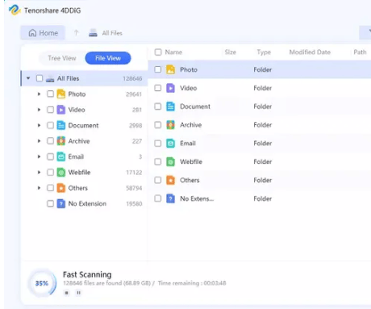Image resolution: width=371 pixels, height=309 pixels.
Task: Pause the fast scanning process
Action: [78, 293]
